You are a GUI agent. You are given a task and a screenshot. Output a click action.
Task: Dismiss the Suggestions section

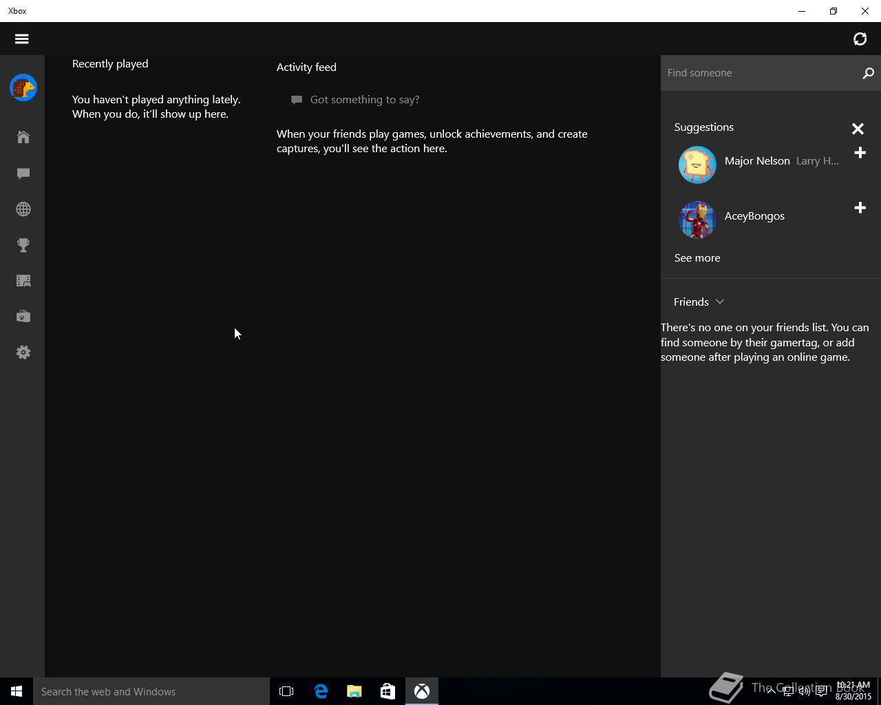click(x=858, y=129)
